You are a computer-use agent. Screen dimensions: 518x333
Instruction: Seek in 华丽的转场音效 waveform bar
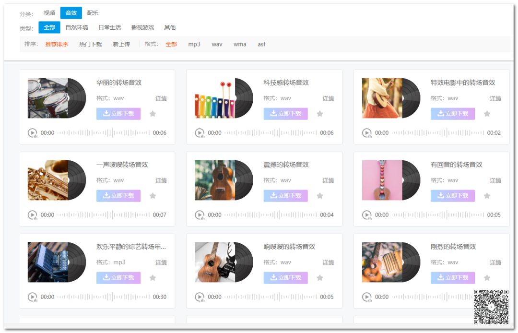point(104,133)
